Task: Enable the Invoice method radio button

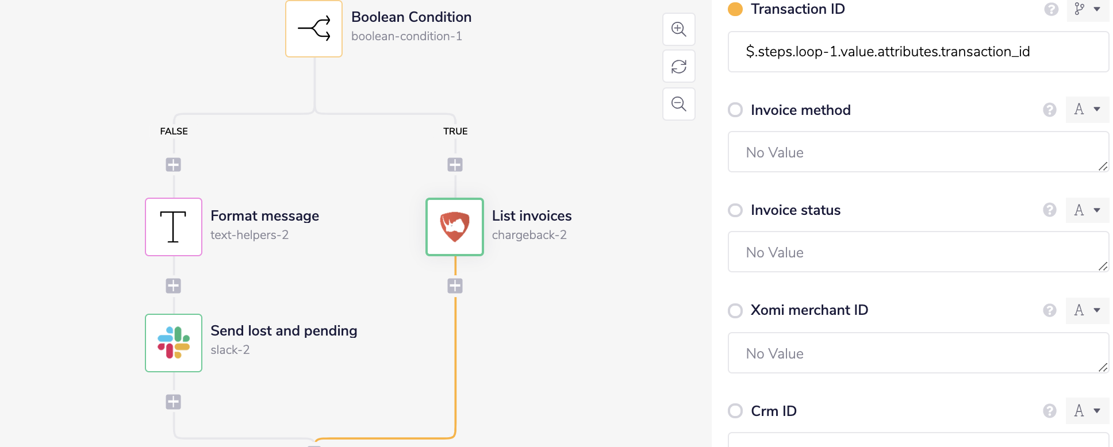Action: coord(735,110)
